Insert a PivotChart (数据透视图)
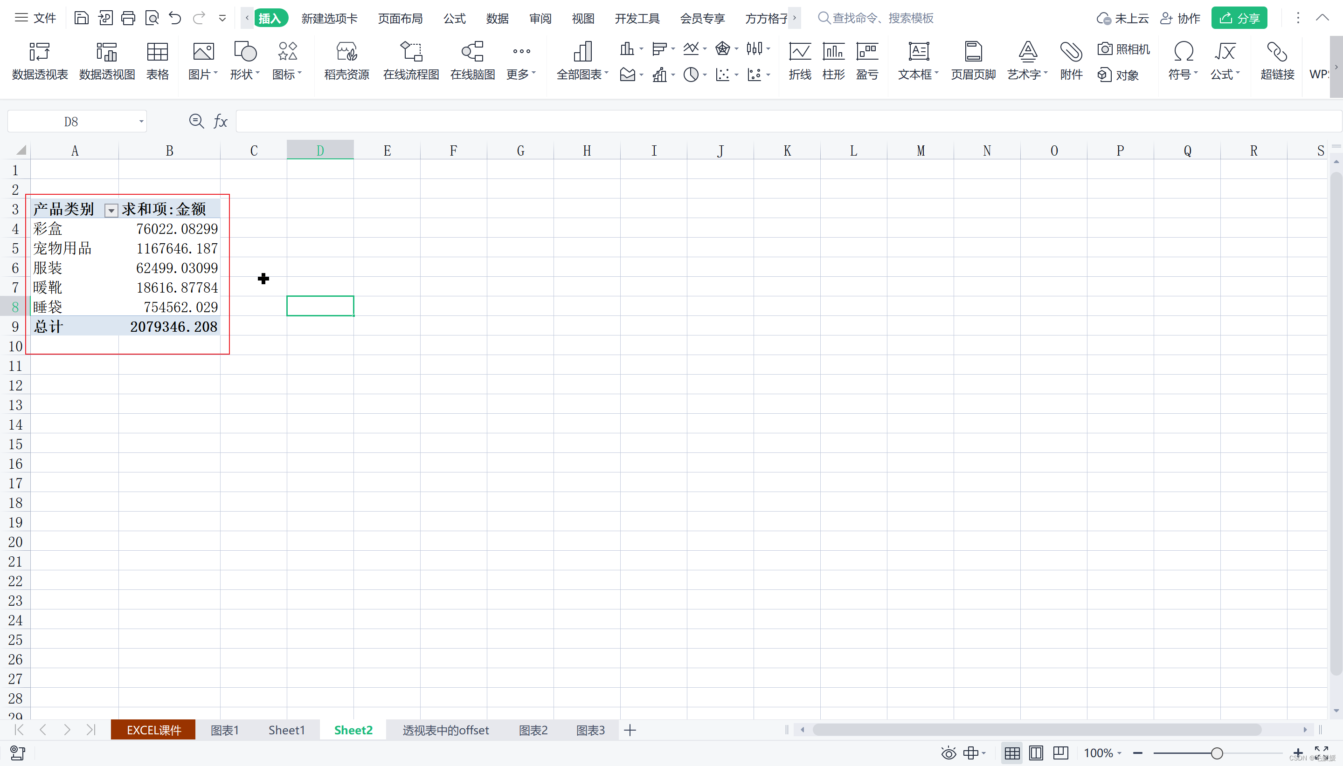 107,61
